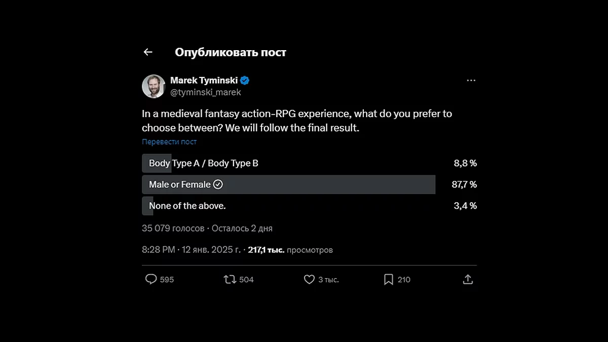Click the 35 079 голосов vote count

tap(173, 229)
